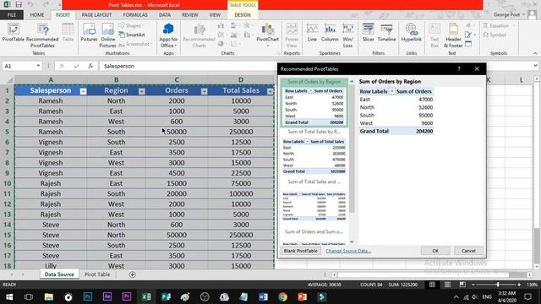Click the Change Source Data link
The image size is (541, 304).
348,251
